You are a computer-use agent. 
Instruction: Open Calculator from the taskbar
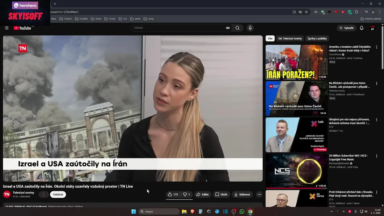pyautogui.click(x=201, y=211)
